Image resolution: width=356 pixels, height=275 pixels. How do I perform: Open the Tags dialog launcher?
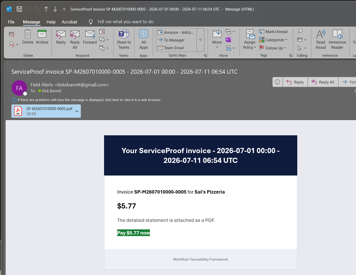(291, 55)
